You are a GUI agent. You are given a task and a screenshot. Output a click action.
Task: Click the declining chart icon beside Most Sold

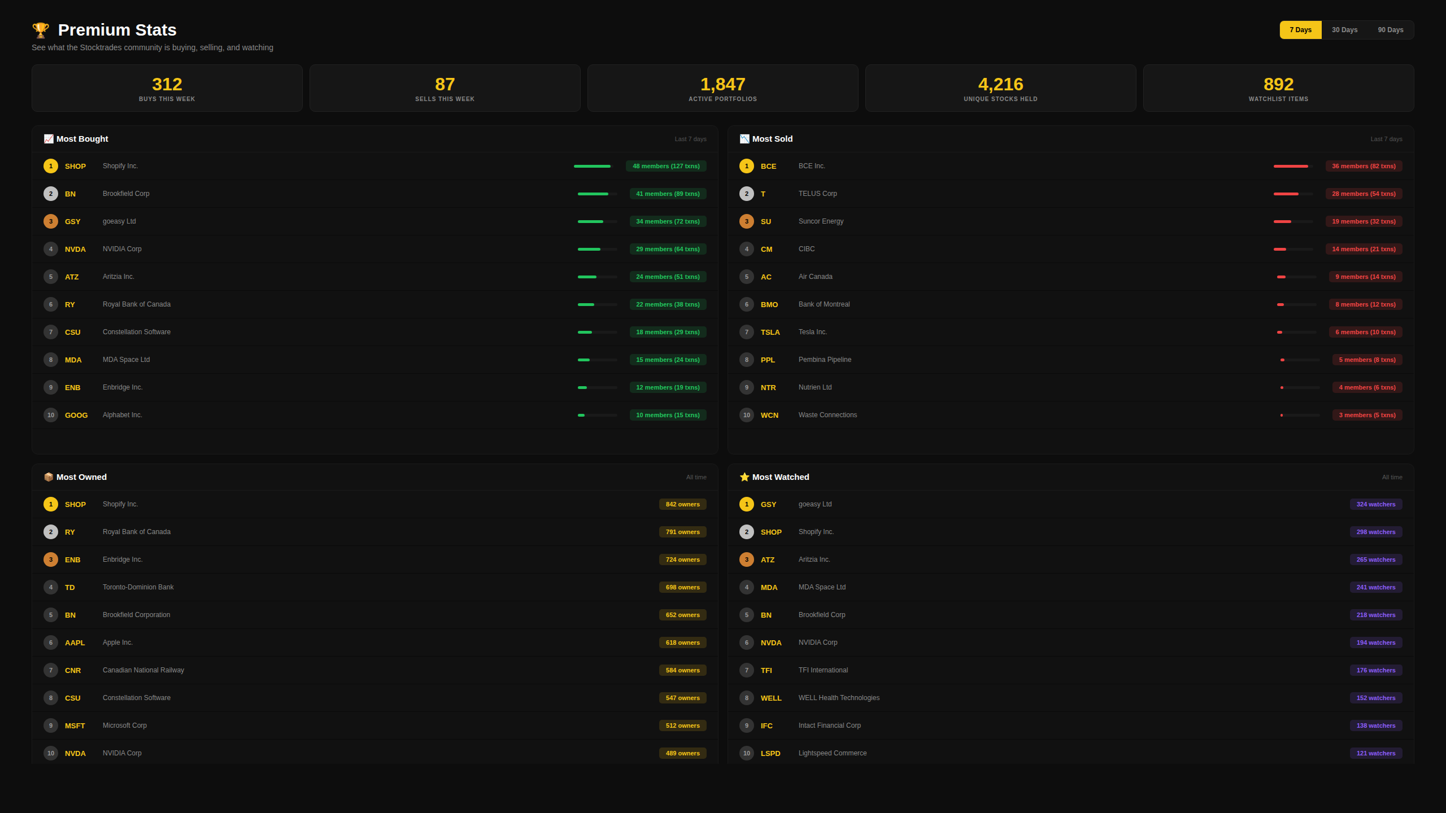tap(744, 138)
